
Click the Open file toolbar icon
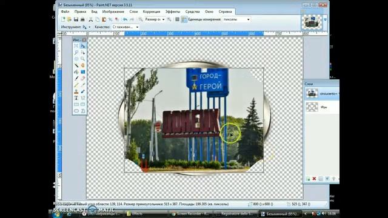point(69,19)
